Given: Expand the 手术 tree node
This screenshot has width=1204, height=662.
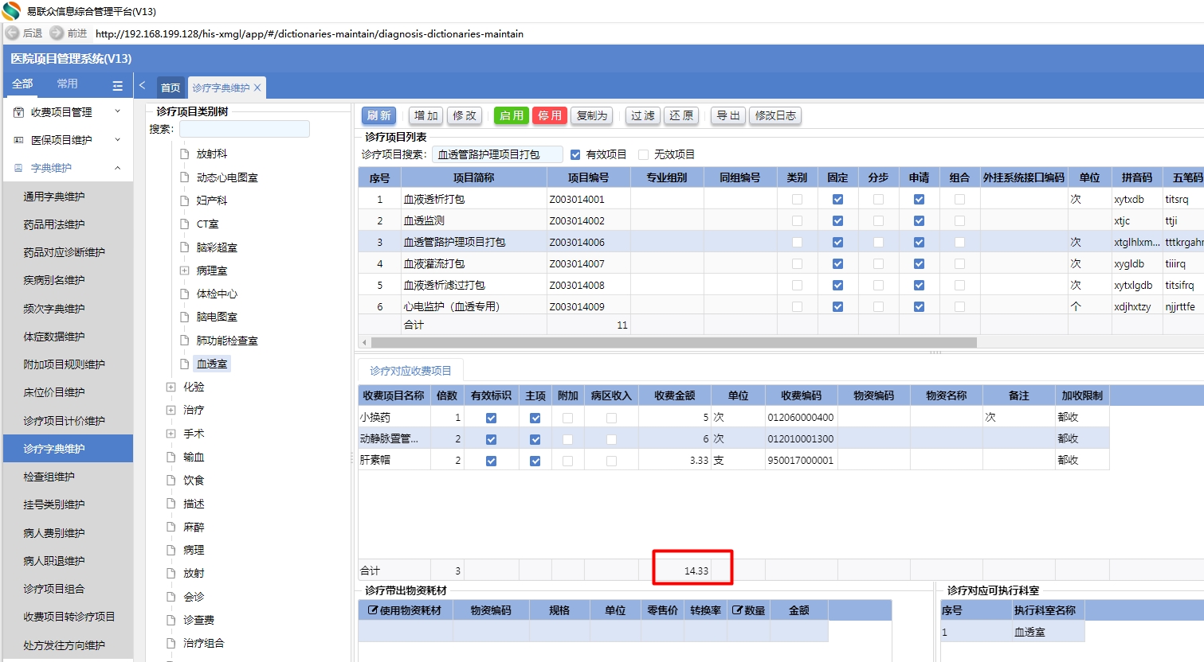Looking at the screenshot, I should point(171,434).
